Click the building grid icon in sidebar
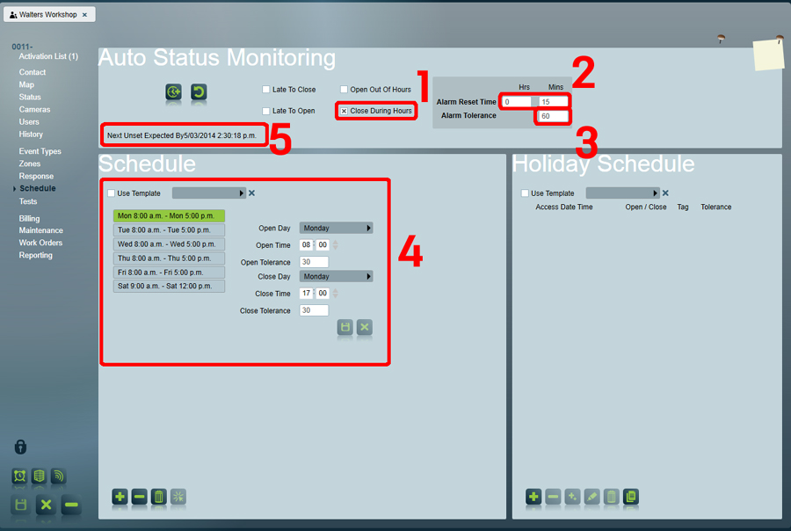Image resolution: width=791 pixels, height=531 pixels. click(39, 476)
